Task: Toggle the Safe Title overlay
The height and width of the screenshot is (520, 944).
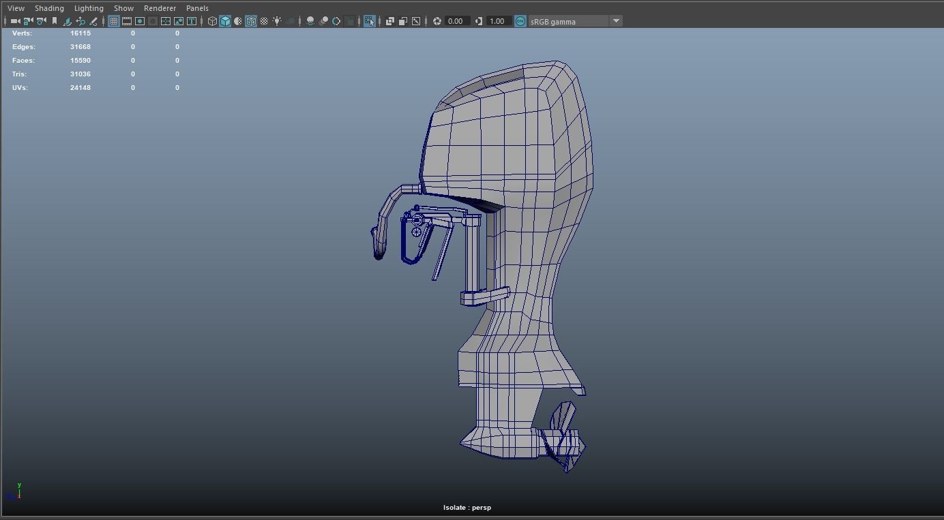Action: tap(192, 21)
